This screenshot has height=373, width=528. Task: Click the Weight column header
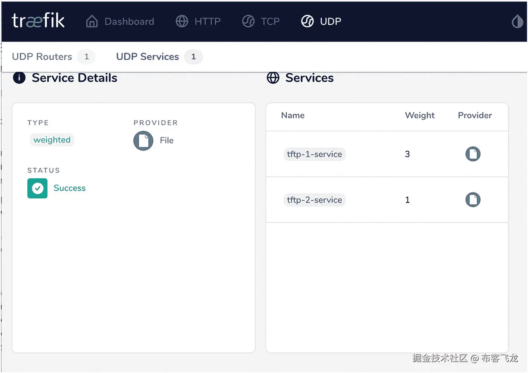(419, 115)
